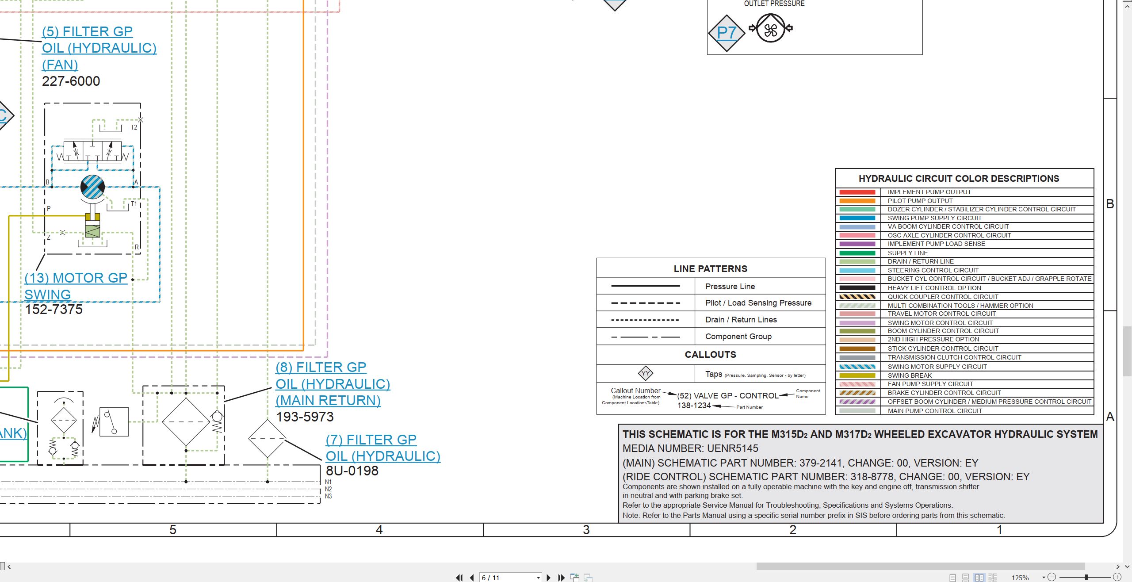Image resolution: width=1132 pixels, height=582 pixels.
Task: Switch to single page view
Action: point(952,578)
